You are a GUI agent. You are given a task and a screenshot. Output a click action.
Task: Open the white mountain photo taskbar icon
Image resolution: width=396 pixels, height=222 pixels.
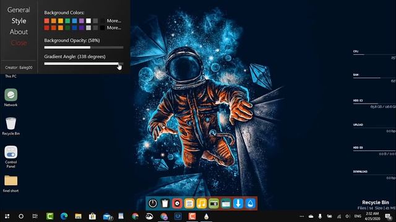[149, 216]
